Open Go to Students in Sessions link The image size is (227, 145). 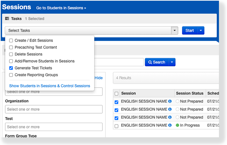61,8
